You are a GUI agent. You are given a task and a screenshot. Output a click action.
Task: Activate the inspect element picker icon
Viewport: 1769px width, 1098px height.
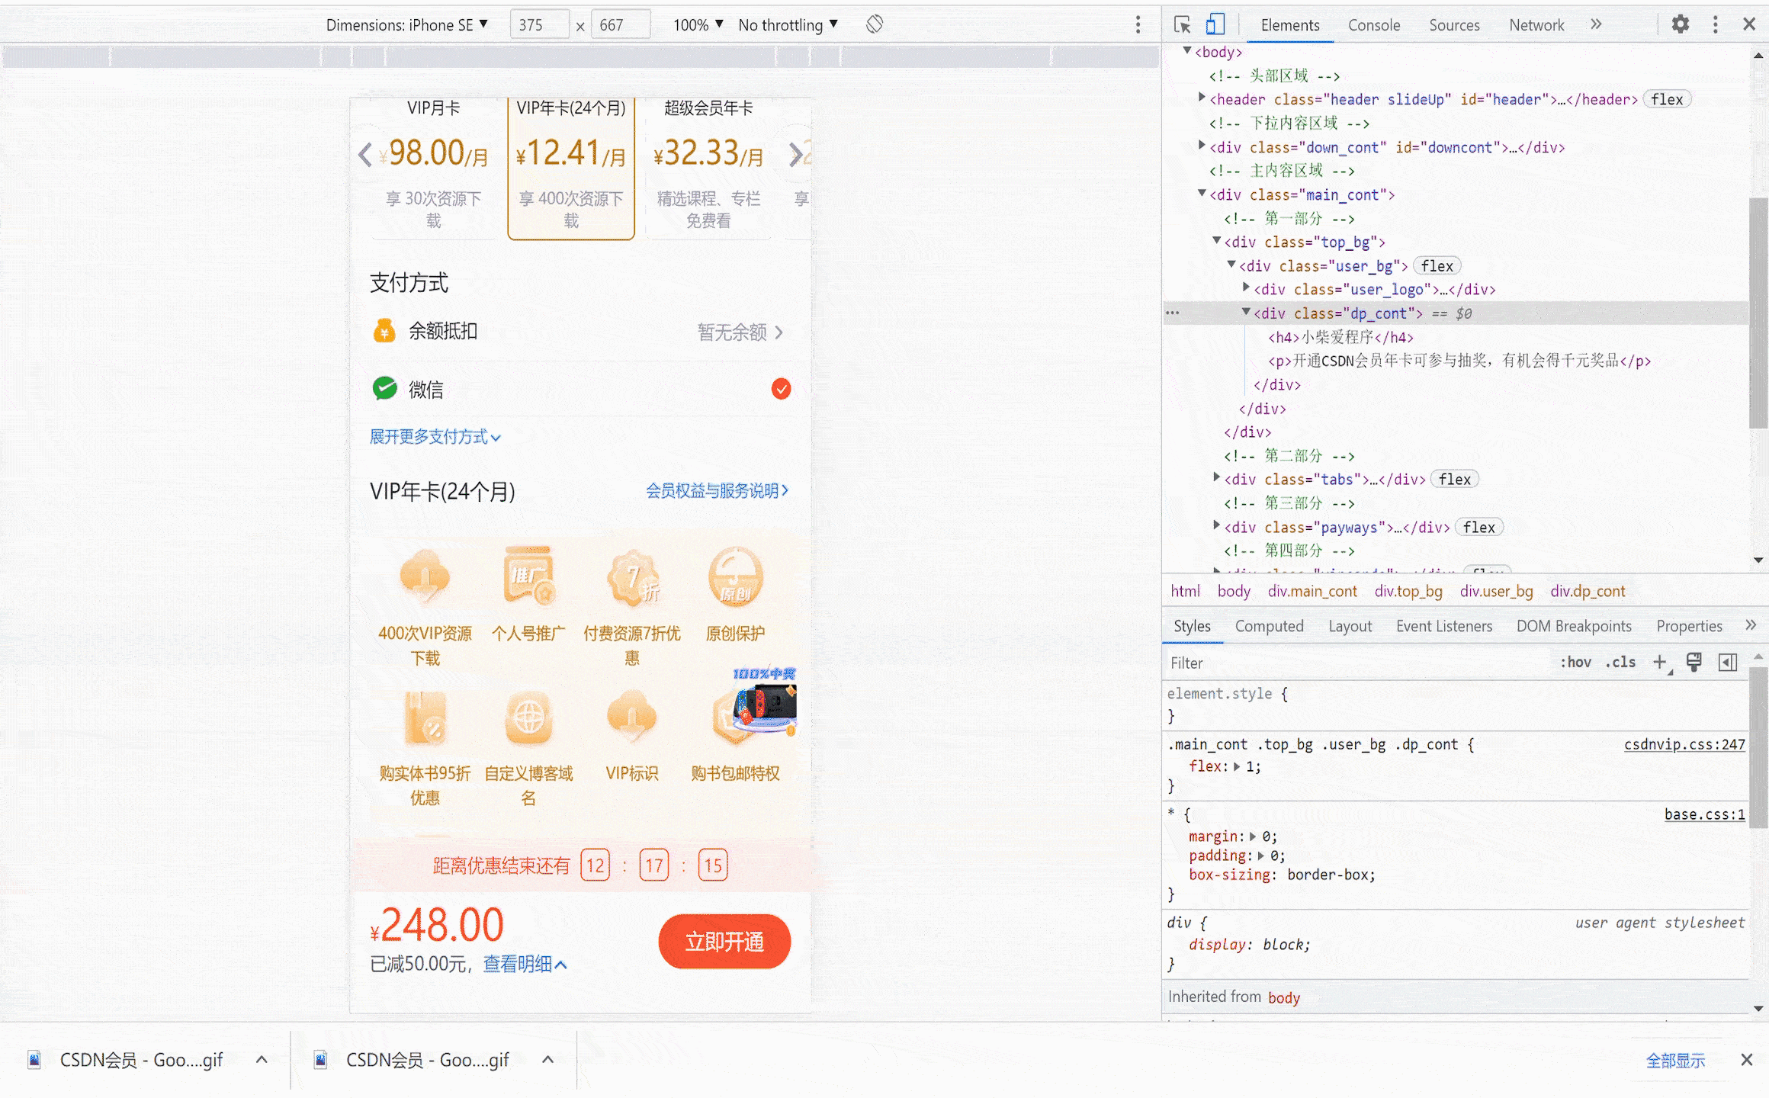1183,25
